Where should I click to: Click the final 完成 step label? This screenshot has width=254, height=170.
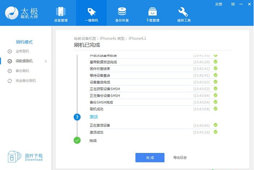point(93,141)
